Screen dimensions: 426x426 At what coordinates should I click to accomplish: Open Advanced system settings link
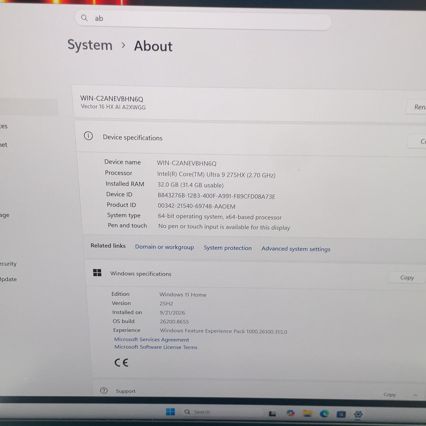[x=296, y=249]
